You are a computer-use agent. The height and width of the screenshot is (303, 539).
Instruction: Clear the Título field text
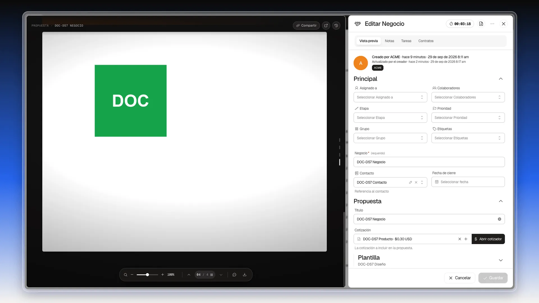coord(499,219)
